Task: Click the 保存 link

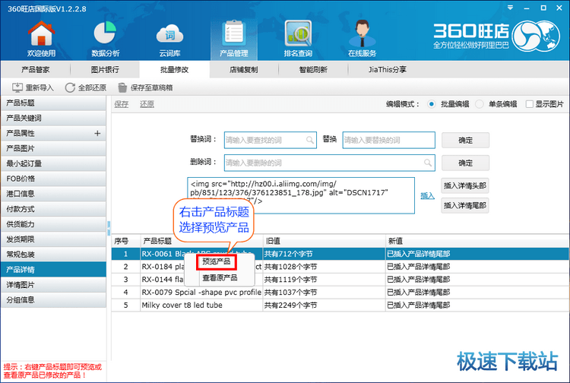Action: tap(121, 104)
